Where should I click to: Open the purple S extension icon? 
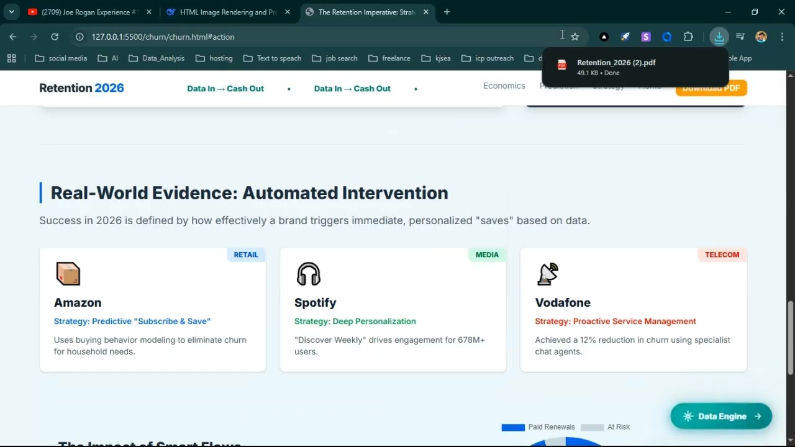(646, 37)
